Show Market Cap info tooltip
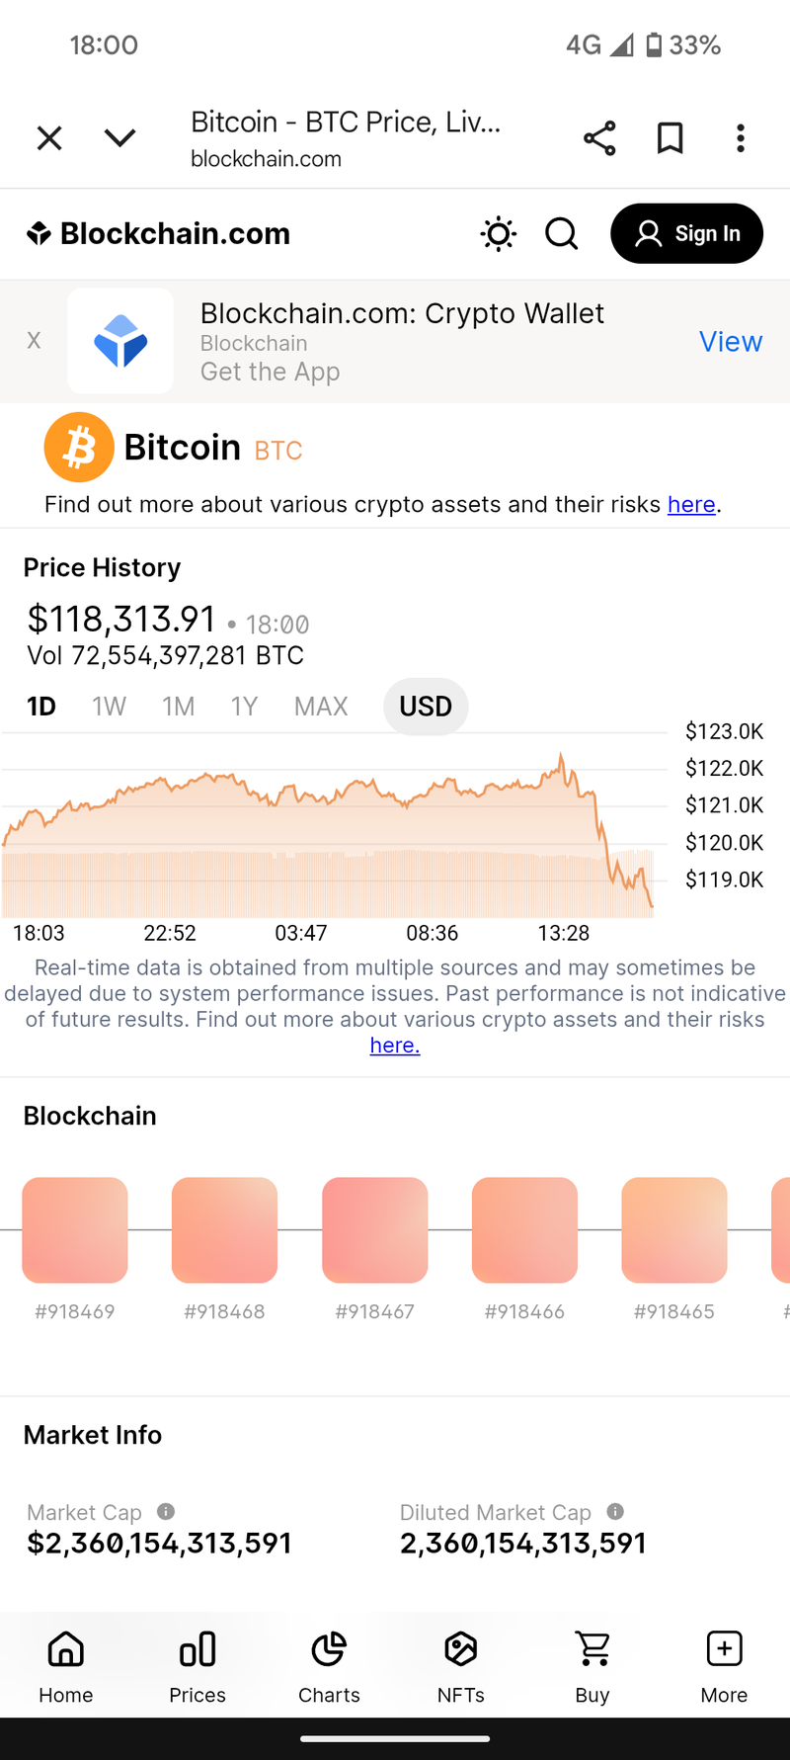790x1760 pixels. coord(166,1512)
